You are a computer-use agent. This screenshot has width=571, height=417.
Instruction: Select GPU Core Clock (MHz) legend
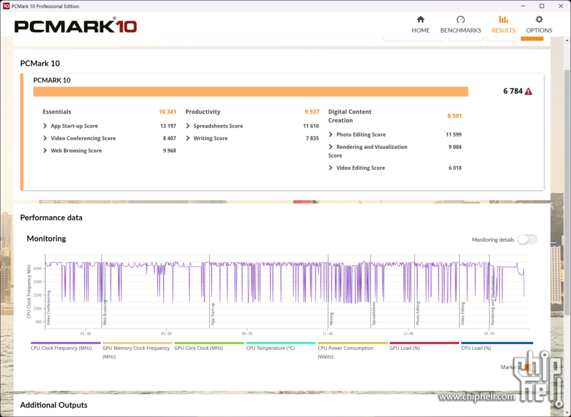[x=209, y=346]
